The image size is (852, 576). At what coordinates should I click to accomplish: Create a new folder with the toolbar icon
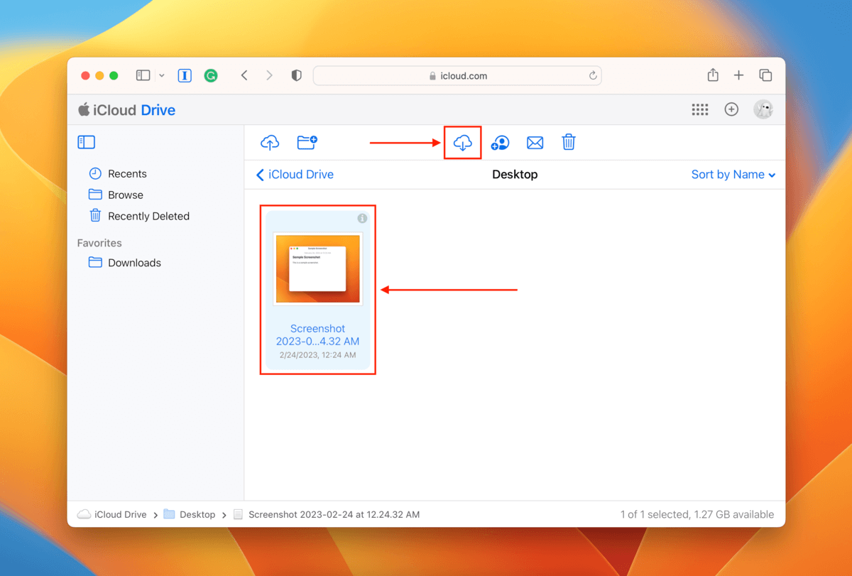(307, 143)
